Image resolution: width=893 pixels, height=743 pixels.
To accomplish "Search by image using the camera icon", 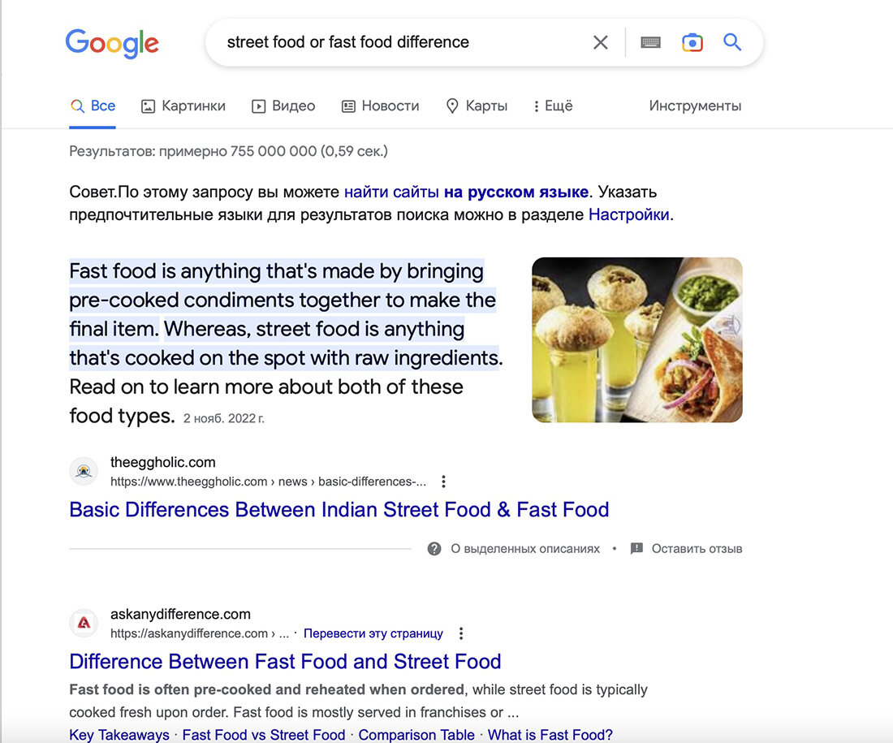I will pyautogui.click(x=692, y=42).
